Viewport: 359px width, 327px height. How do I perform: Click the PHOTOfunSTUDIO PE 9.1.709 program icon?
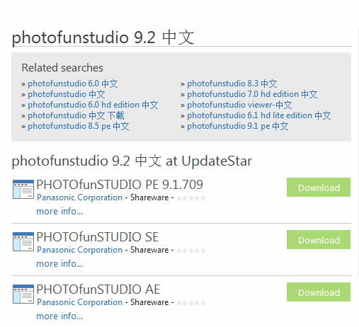[23, 189]
